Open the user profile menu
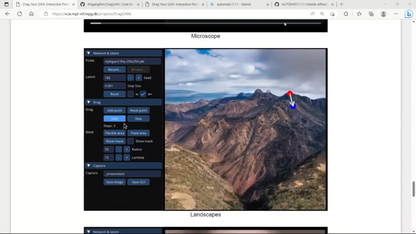416x234 pixels. [383, 14]
